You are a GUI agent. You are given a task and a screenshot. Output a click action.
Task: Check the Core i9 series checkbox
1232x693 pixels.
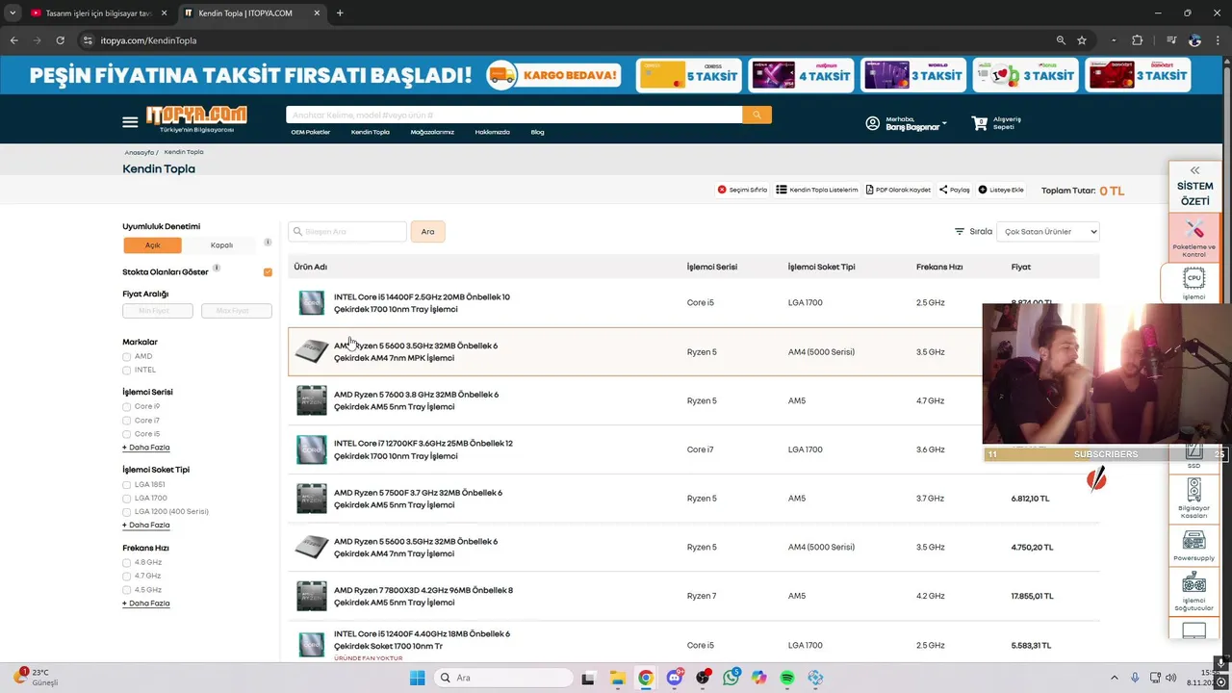[x=126, y=406]
